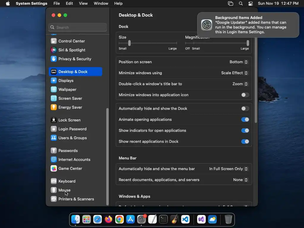Image resolution: width=304 pixels, height=228 pixels.
Task: Change the In Full Screen Only menu bar dropdown
Action: [x=228, y=169]
